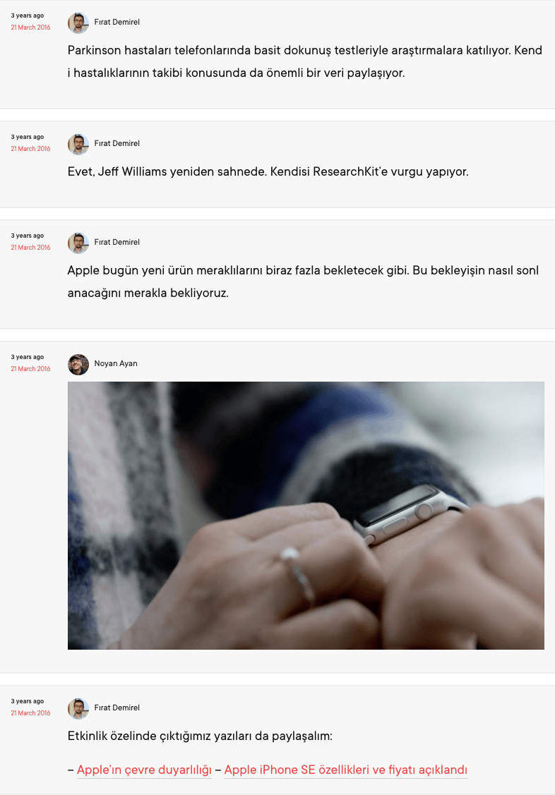Click the '21 March 2016' date of Parkinson post
555x795 pixels.
(x=30, y=28)
